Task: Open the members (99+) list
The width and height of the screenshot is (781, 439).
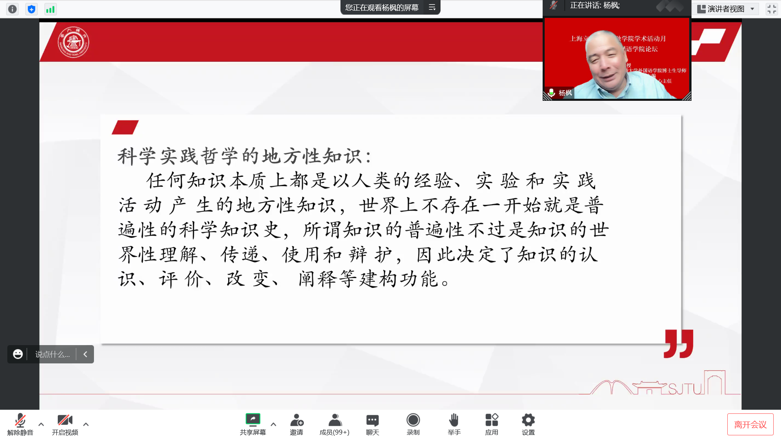Action: tap(334, 424)
